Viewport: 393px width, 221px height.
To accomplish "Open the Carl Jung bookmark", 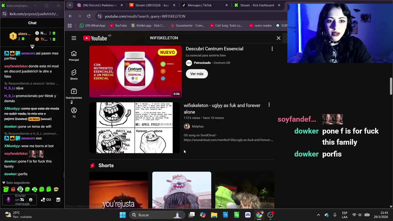I will 226,25.
